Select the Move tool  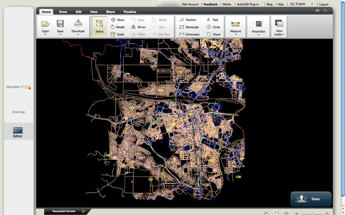coord(118,20)
